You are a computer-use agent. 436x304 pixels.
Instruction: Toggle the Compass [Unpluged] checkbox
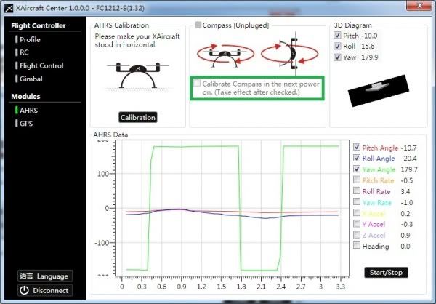[198, 25]
